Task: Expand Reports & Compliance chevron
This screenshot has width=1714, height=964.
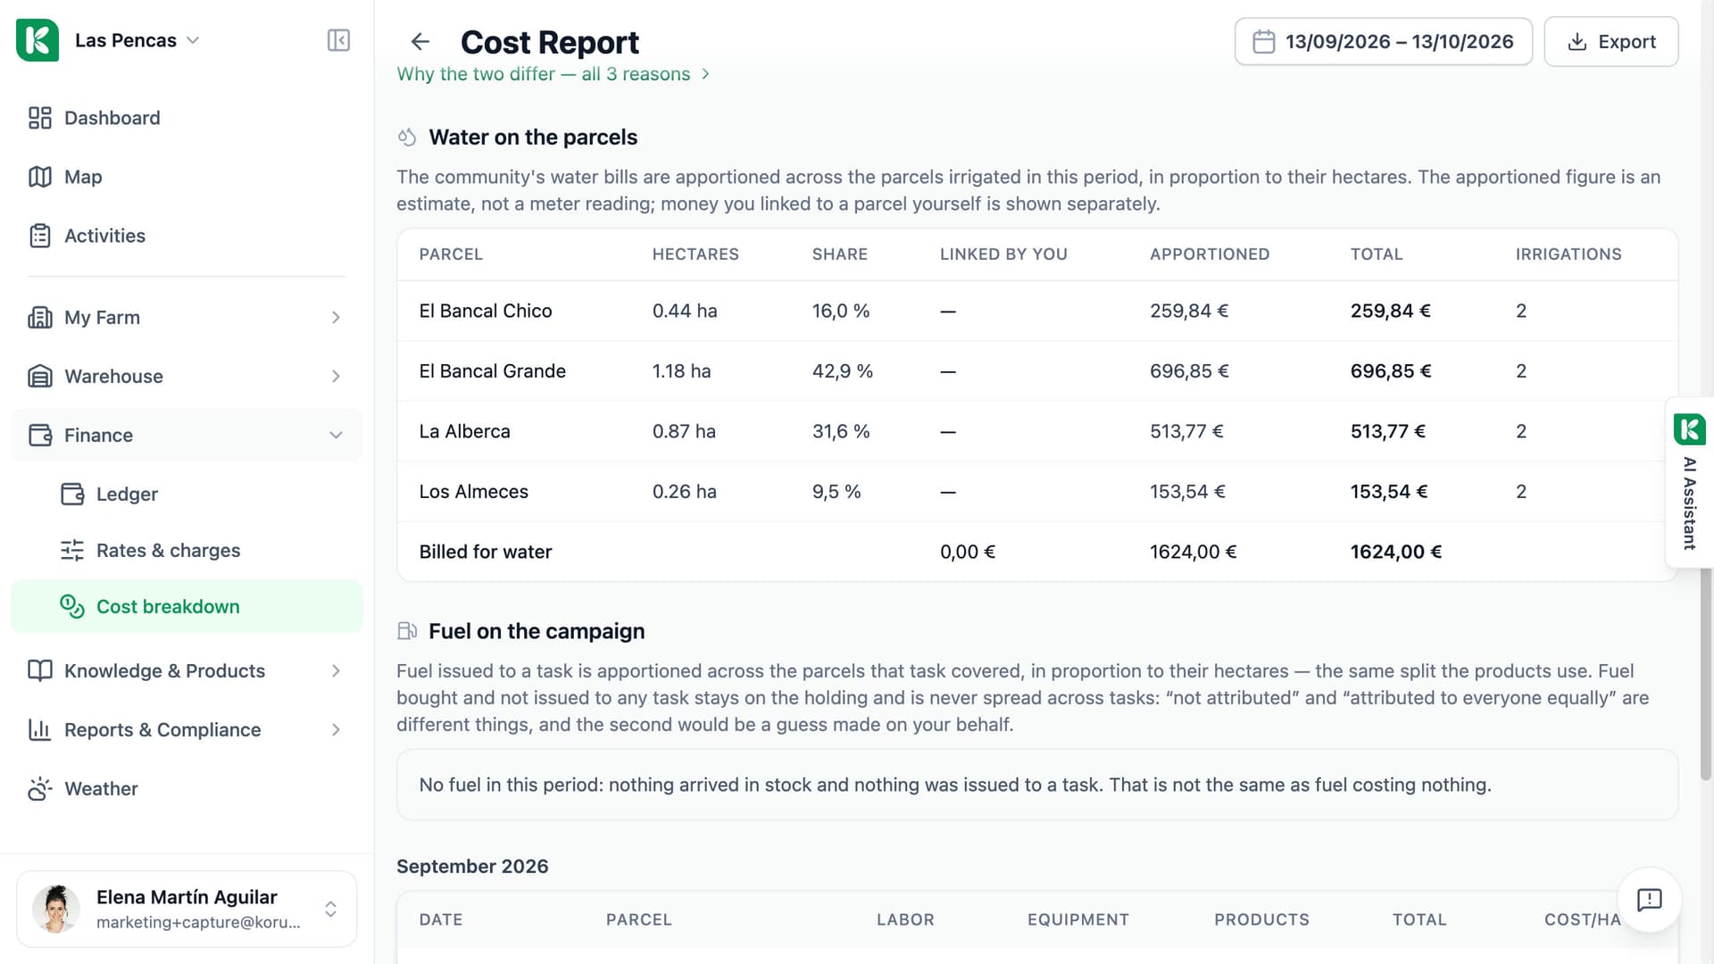Action: coord(336,730)
